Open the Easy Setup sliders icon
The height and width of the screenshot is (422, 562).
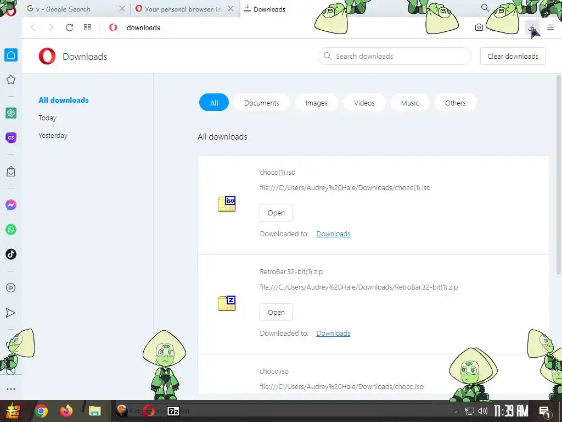(550, 27)
